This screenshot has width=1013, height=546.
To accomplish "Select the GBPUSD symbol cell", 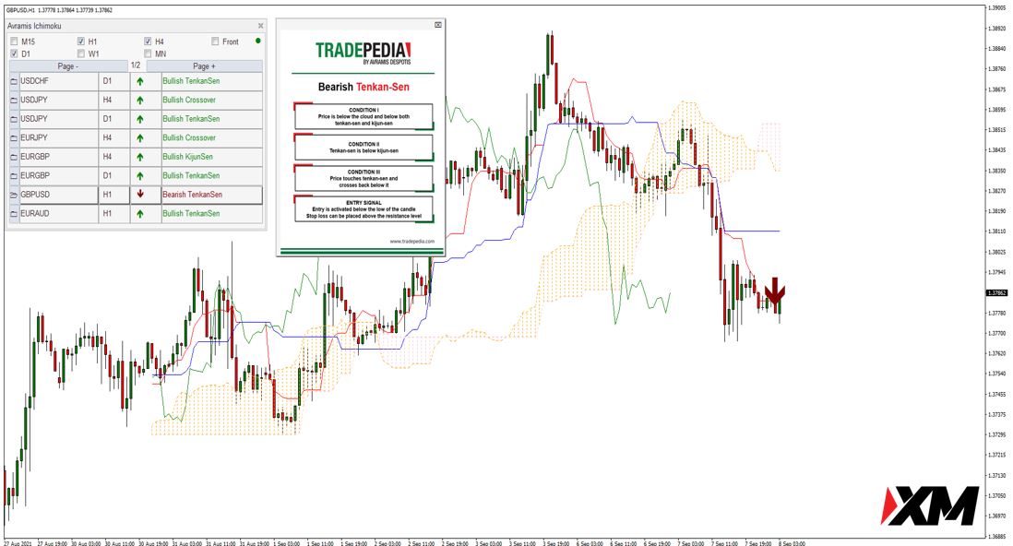I will click(59, 195).
